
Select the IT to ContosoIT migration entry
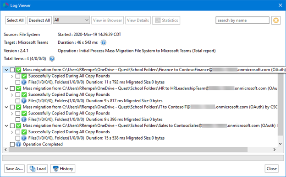click(150, 107)
